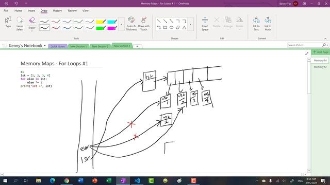Open the New Section 1 tab

(78, 46)
